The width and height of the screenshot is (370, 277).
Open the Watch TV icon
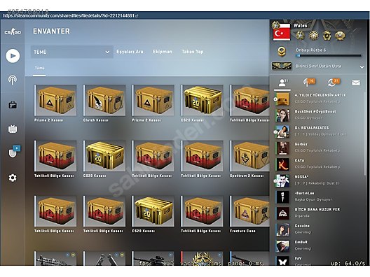[x=13, y=129]
